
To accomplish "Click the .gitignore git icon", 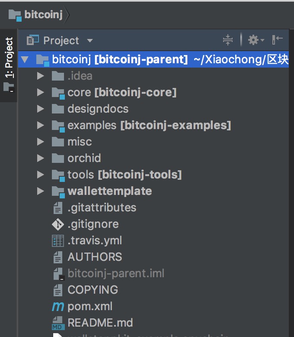I will point(58,224).
